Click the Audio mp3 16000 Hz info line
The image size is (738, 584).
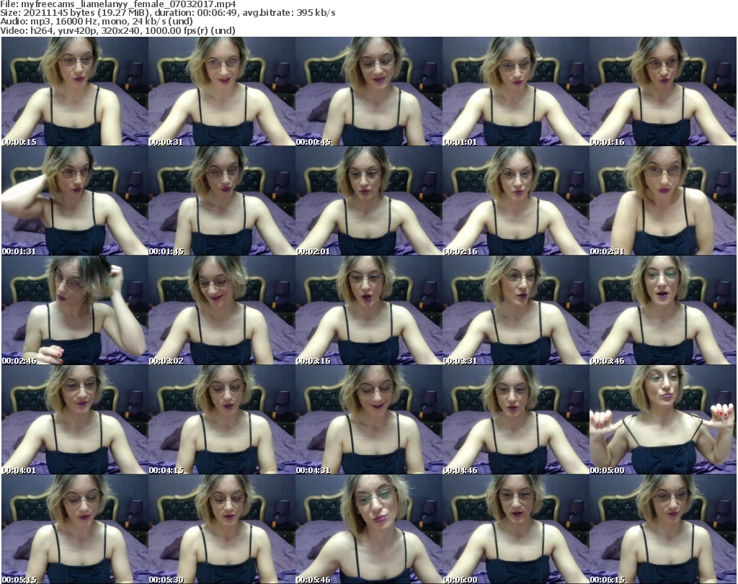click(x=97, y=22)
